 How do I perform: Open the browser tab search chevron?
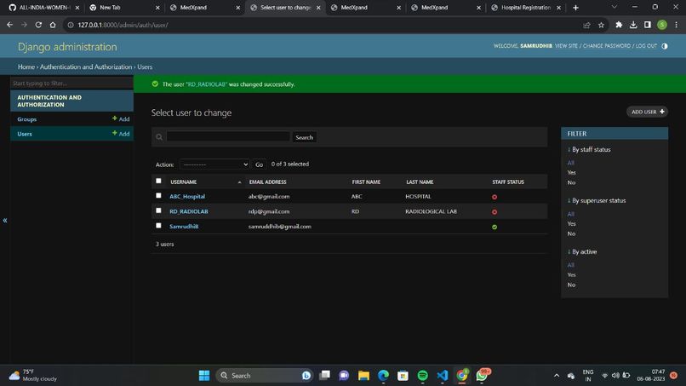click(615, 7)
